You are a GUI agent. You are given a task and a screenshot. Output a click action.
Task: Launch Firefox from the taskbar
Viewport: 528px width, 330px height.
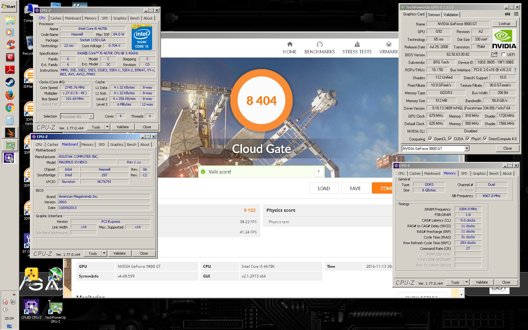[10, 95]
